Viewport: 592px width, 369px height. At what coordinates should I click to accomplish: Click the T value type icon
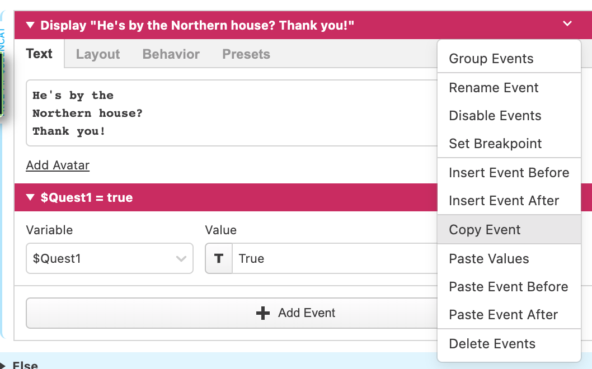click(219, 258)
